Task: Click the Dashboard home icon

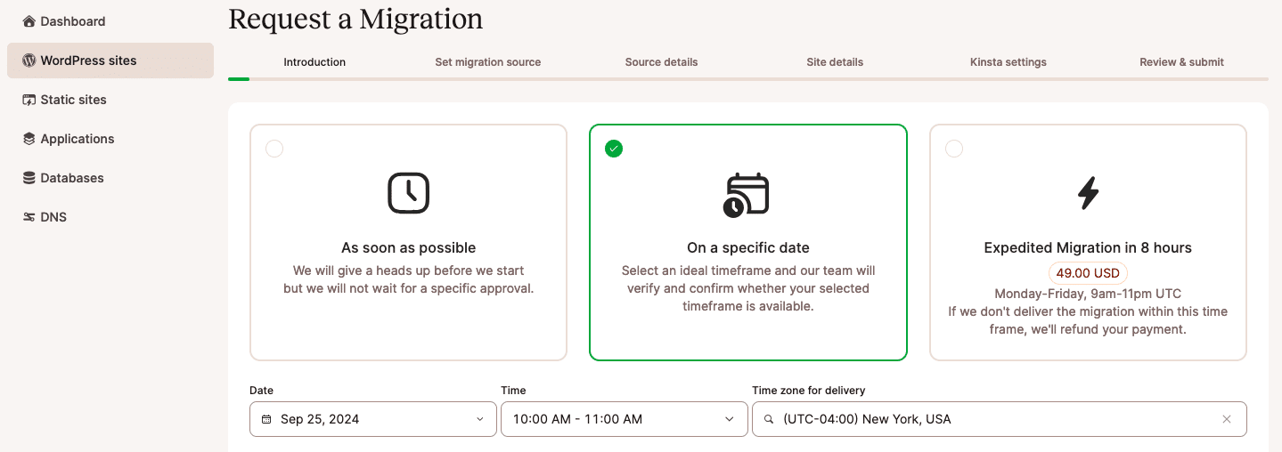Action: tap(29, 21)
